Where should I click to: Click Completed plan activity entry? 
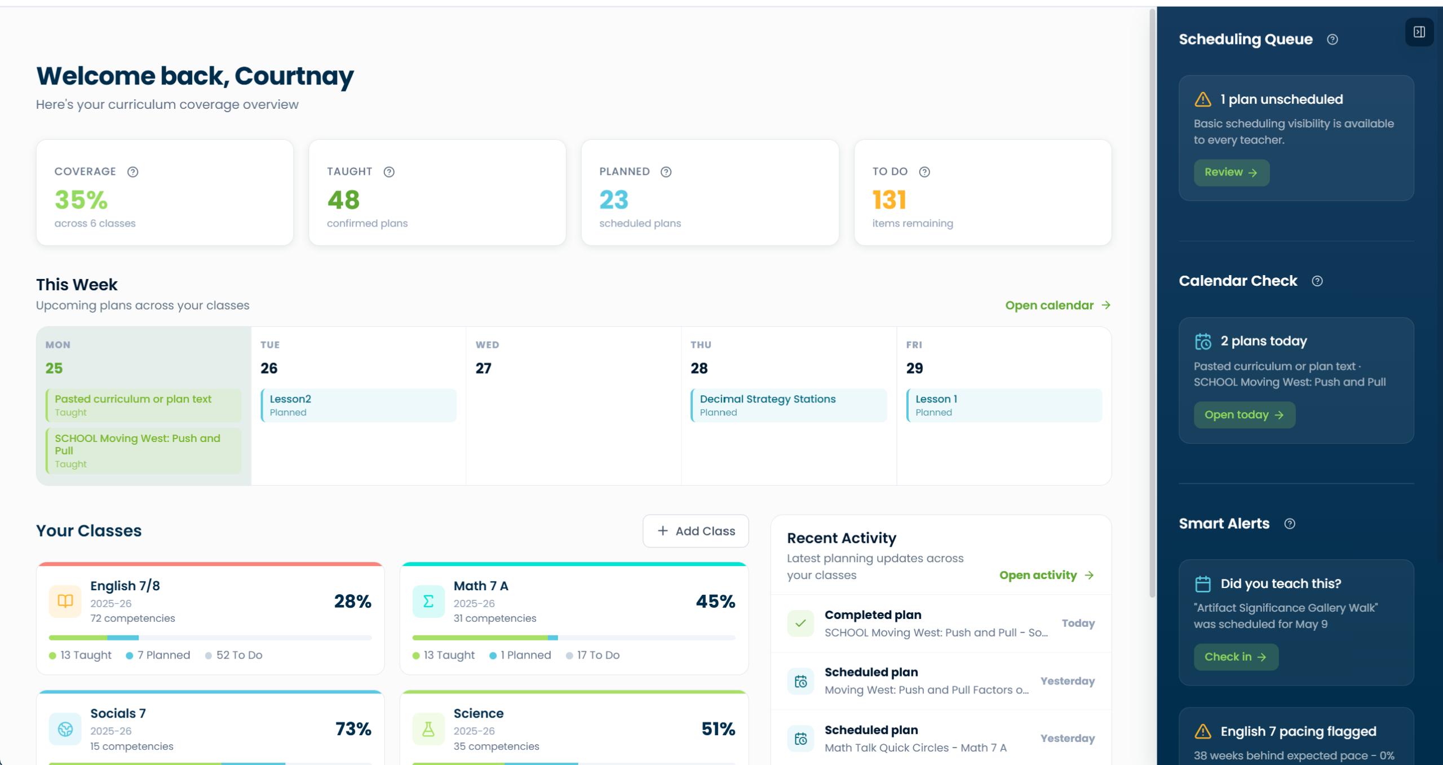(x=941, y=624)
